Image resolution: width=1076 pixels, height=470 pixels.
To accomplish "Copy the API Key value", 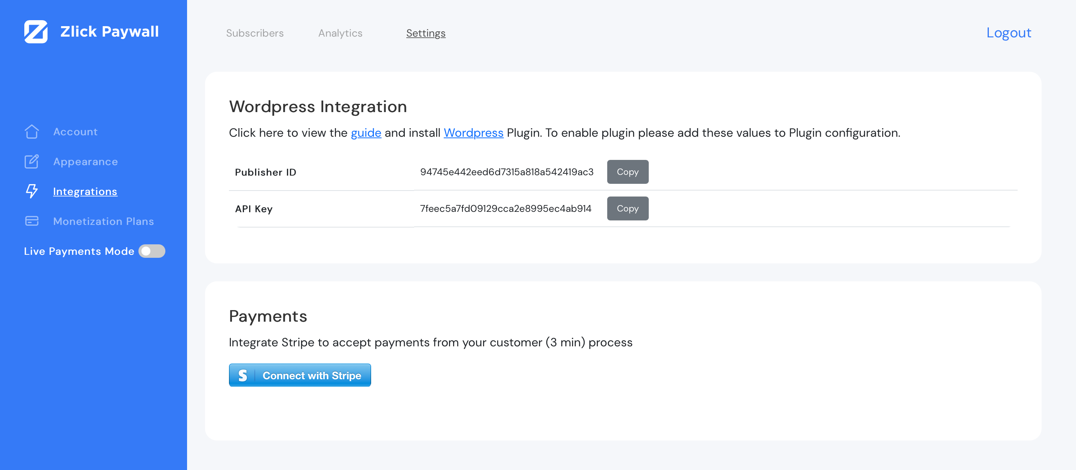I will (x=627, y=208).
